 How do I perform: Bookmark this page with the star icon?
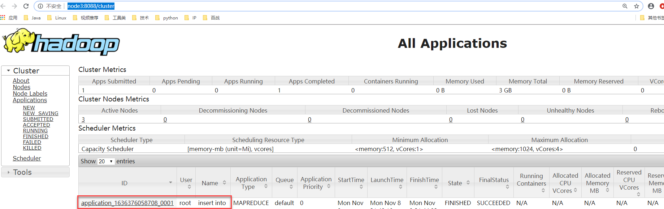[x=637, y=6]
